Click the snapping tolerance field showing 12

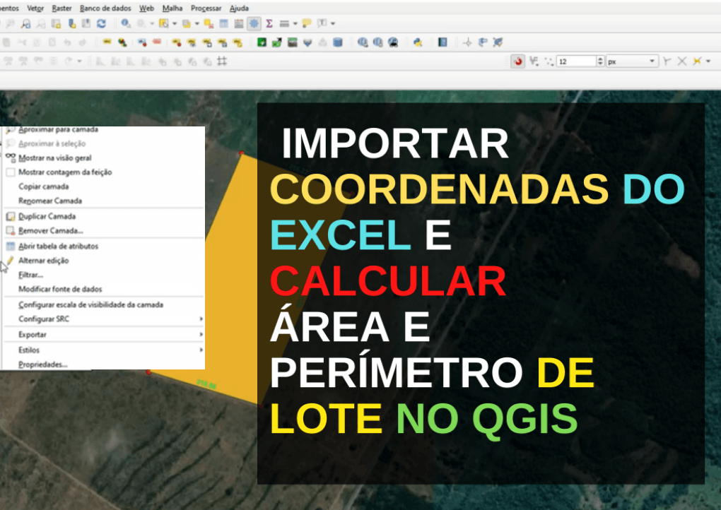pos(577,61)
